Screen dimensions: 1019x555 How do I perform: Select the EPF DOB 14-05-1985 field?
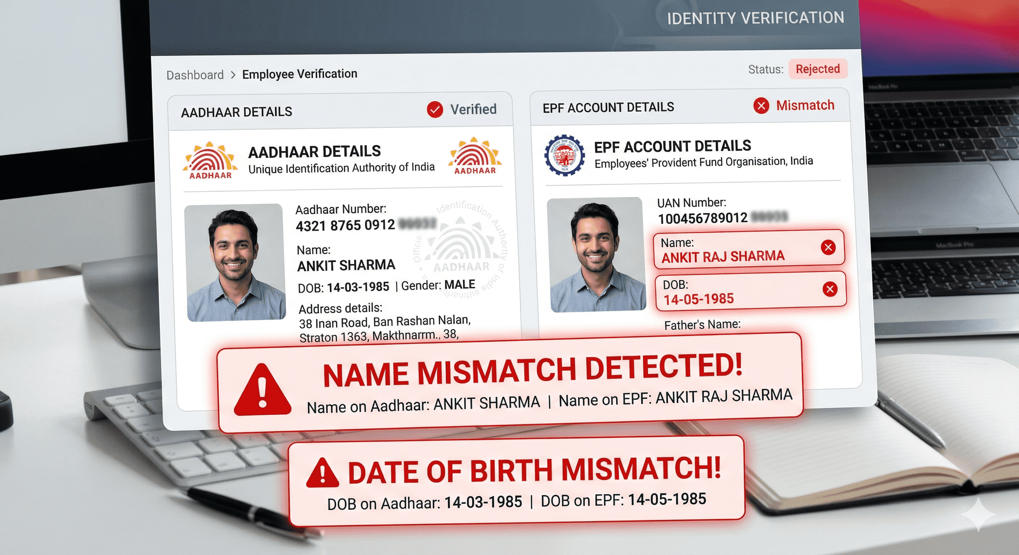(x=751, y=291)
